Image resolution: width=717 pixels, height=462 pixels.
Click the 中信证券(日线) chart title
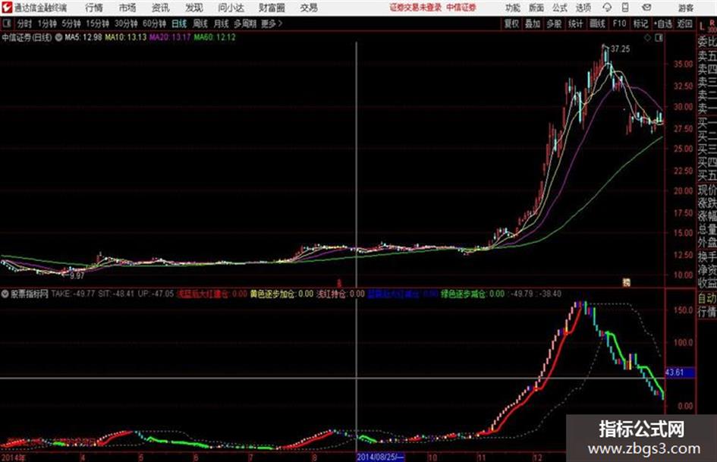coord(27,37)
